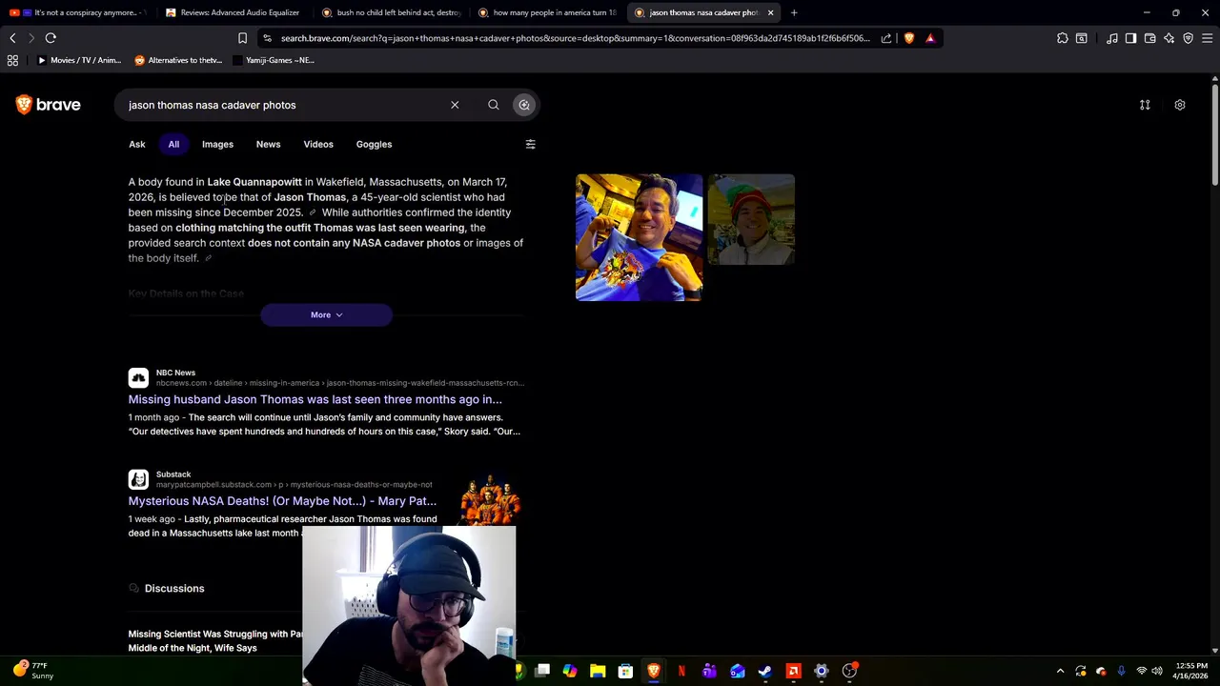Open tab search icon in toolbar
The height and width of the screenshot is (686, 1220).
tap(1082, 38)
